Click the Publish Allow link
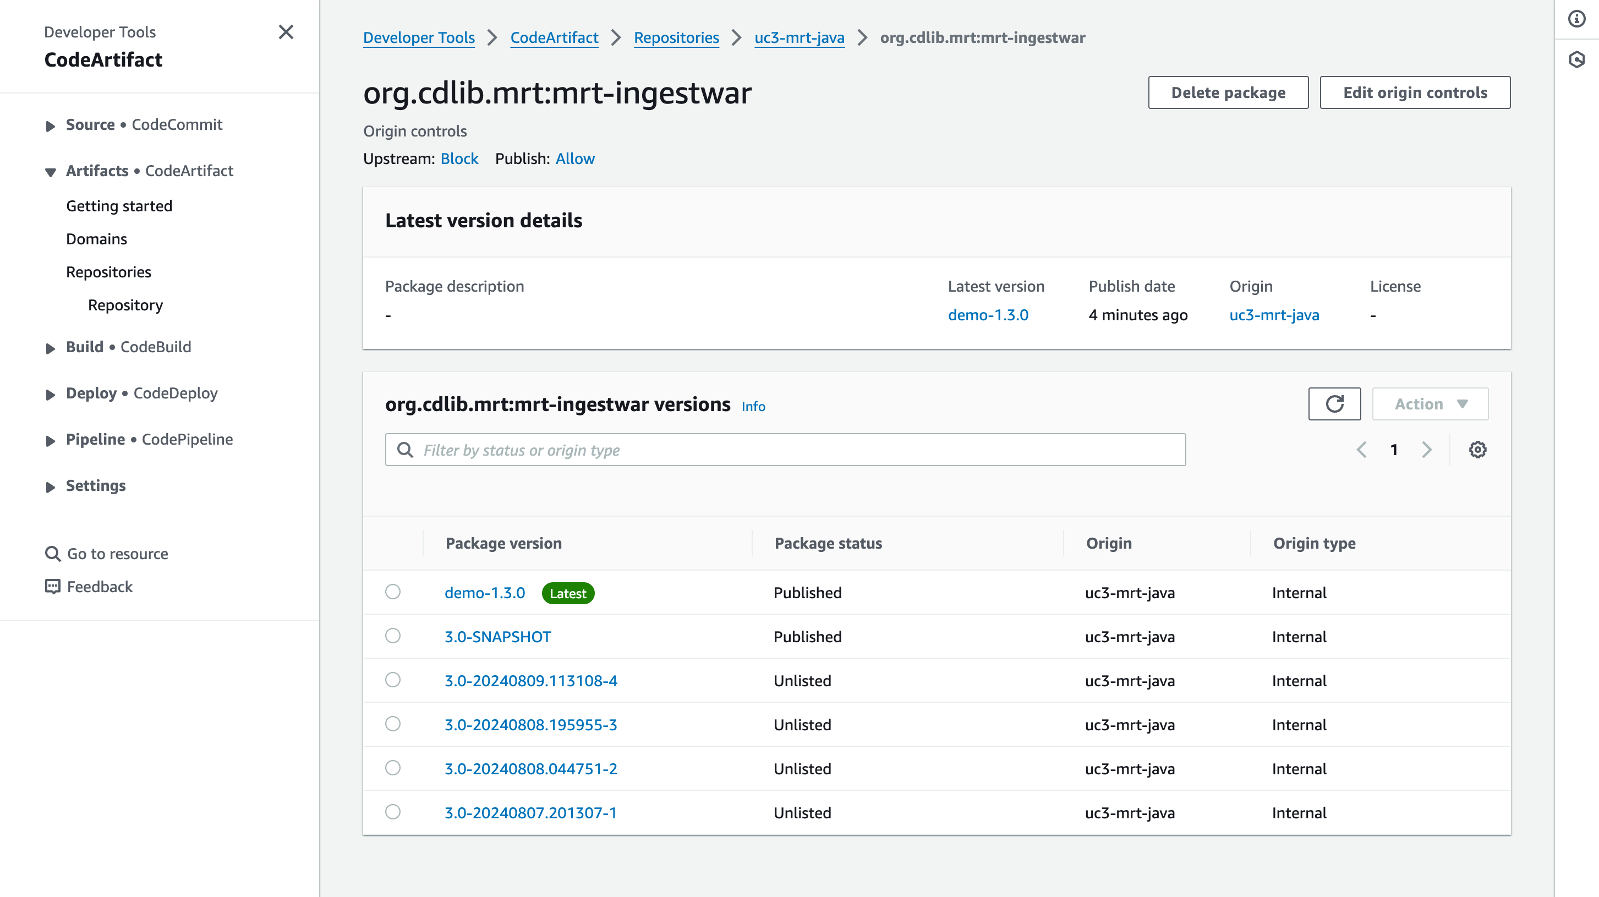 click(575, 159)
